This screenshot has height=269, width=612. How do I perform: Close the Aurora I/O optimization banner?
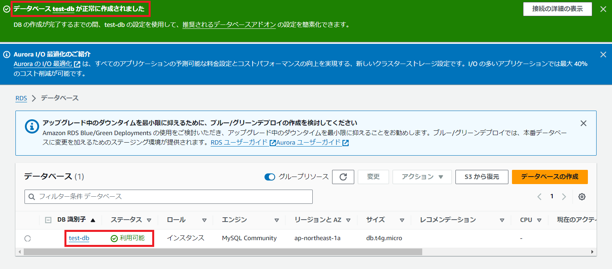point(603,55)
